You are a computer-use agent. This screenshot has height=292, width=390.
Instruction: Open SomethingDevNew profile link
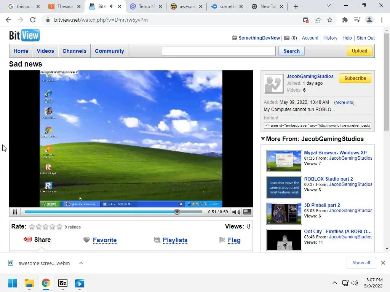[x=259, y=38]
